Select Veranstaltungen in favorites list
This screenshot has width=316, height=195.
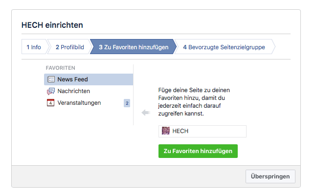coord(89,103)
